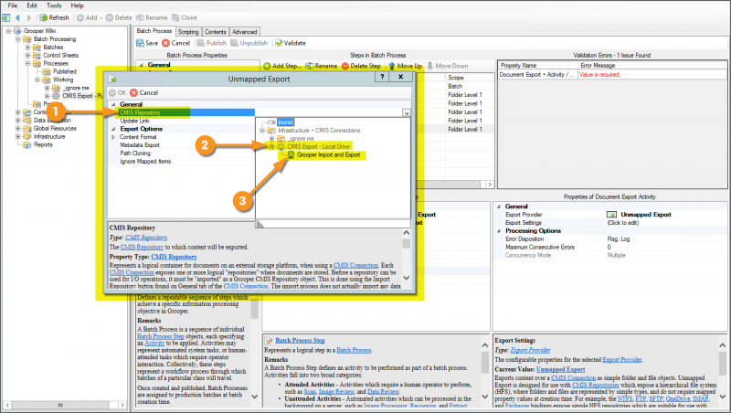Switch to the Contents tab
This screenshot has height=413, width=731.
pyautogui.click(x=215, y=32)
